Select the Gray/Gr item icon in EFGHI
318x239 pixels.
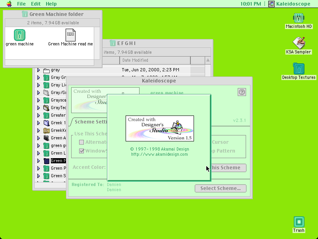click(x=47, y=93)
